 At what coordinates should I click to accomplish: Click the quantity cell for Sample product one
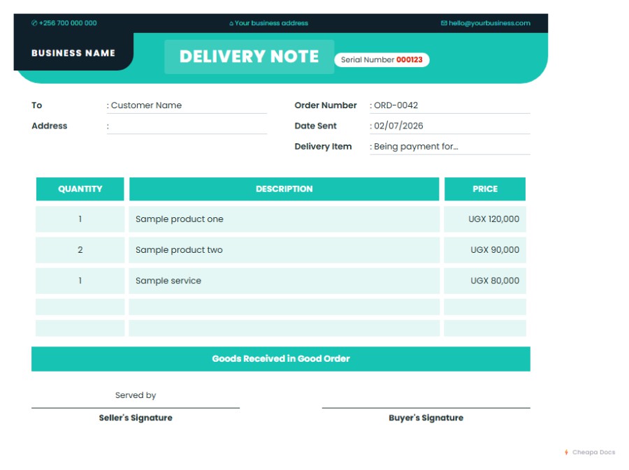click(80, 219)
